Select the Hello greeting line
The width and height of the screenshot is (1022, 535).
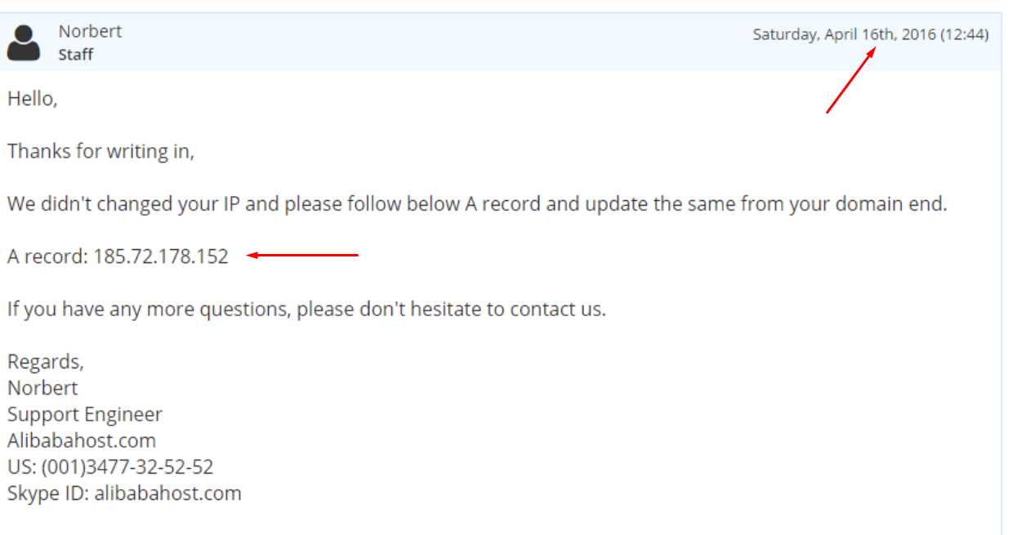[33, 99]
